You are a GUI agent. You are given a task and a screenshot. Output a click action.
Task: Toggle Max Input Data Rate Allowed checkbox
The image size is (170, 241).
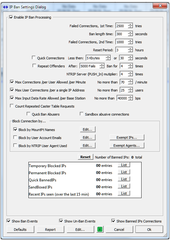tap(12, 98)
